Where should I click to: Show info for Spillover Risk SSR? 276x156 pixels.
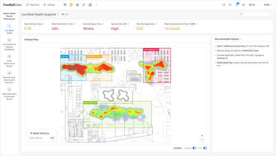[x=128, y=24]
